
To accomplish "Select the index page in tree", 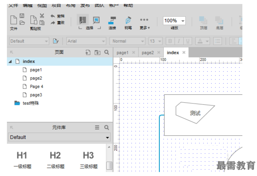I will pyautogui.click(x=60, y=61).
